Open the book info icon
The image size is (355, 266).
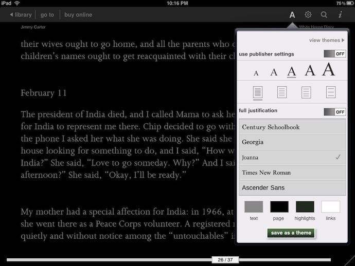click(340, 15)
